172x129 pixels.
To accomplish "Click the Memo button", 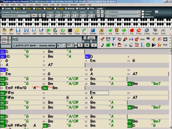I will point(91,38).
